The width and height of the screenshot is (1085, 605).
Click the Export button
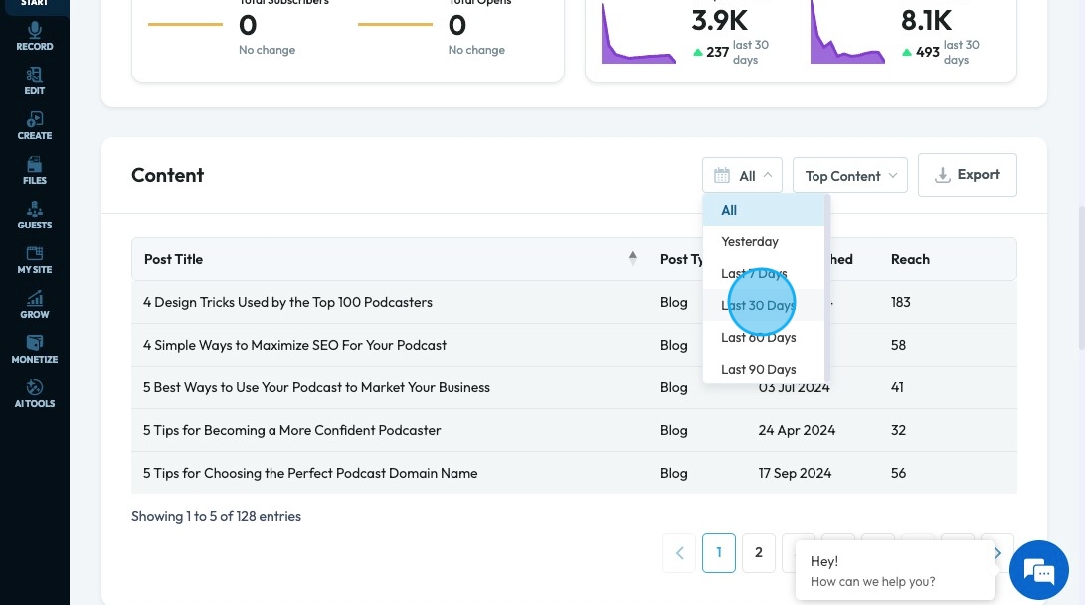[x=967, y=175]
